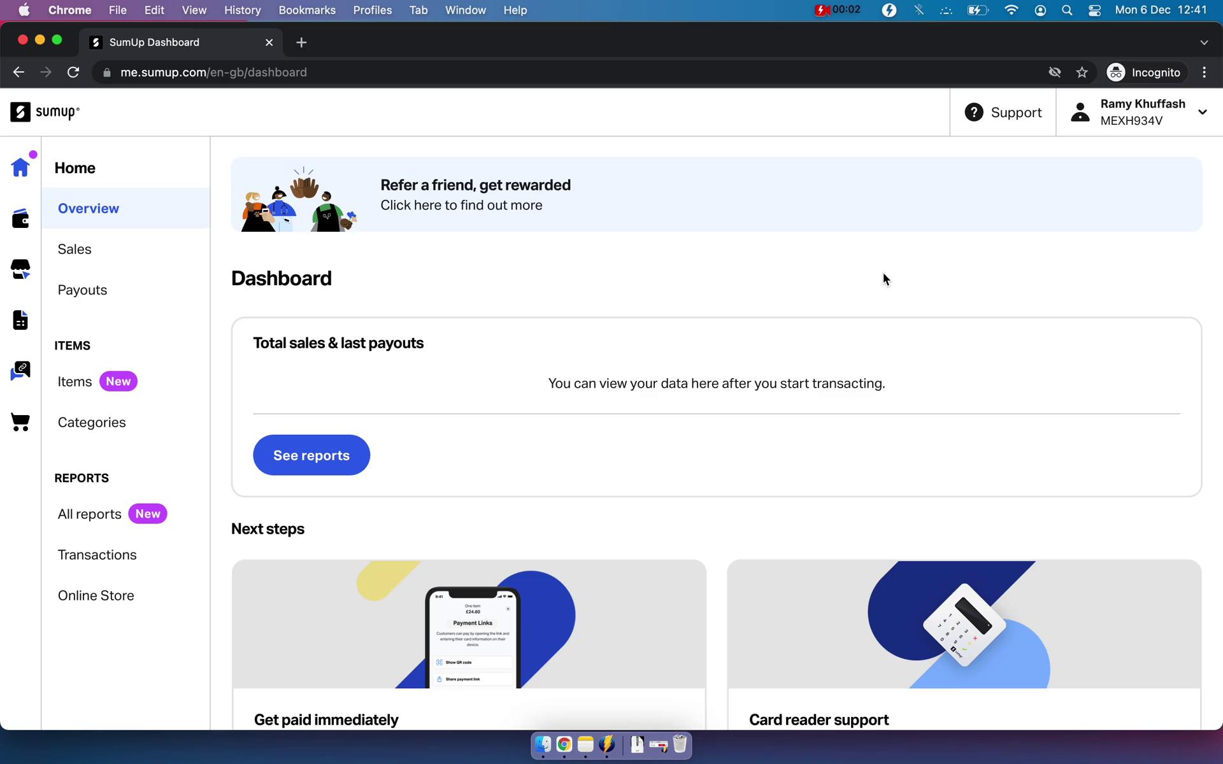Select the Transactions menu item
This screenshot has width=1223, height=764.
(x=97, y=555)
